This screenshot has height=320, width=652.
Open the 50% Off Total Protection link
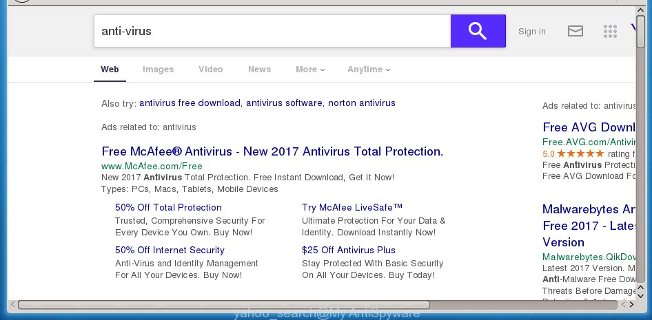(x=168, y=207)
